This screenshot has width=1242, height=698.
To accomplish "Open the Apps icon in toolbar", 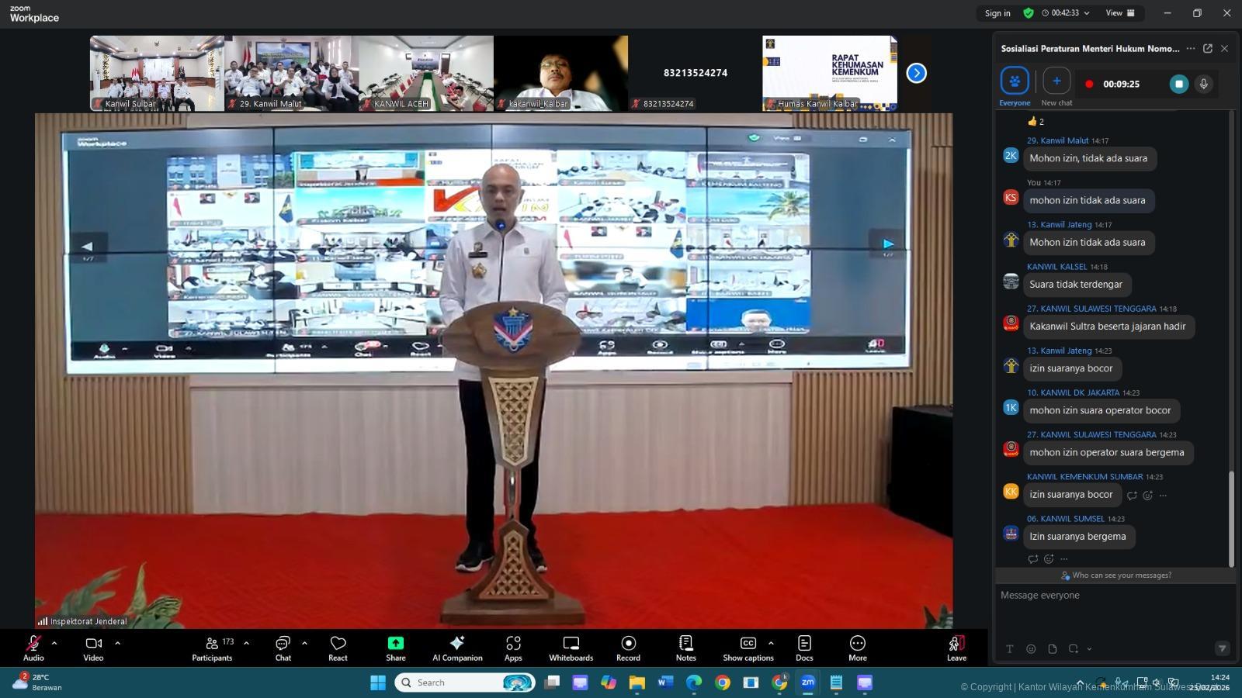I will point(513,648).
